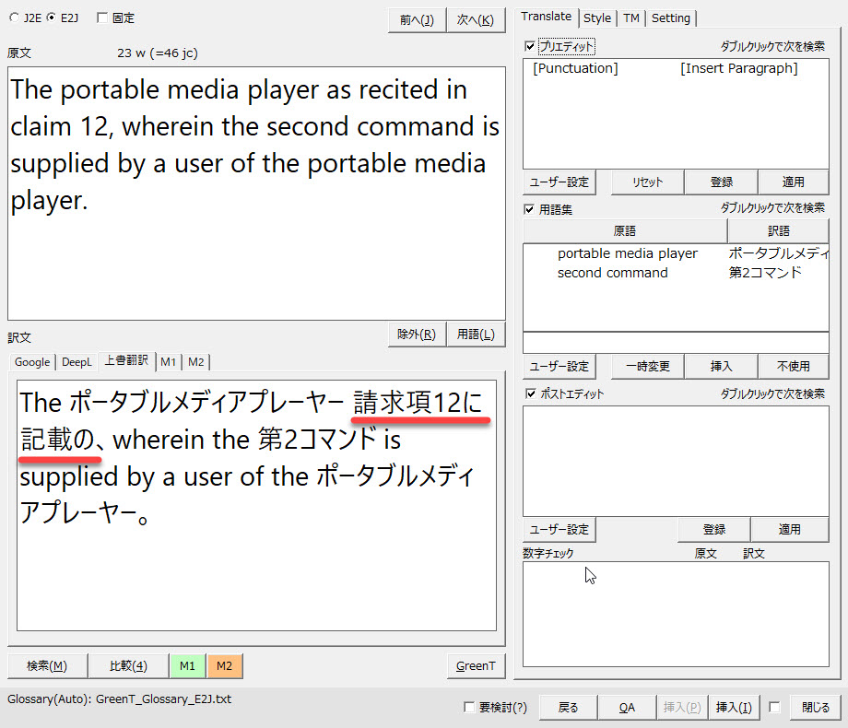
Task: Enable the 要検討(?) checkbox
Action: click(x=469, y=708)
